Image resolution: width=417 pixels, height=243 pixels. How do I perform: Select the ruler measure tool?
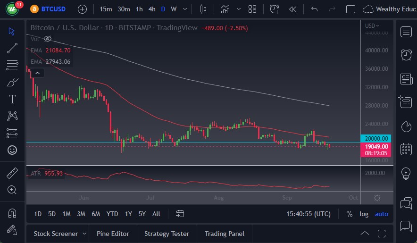pos(12,173)
